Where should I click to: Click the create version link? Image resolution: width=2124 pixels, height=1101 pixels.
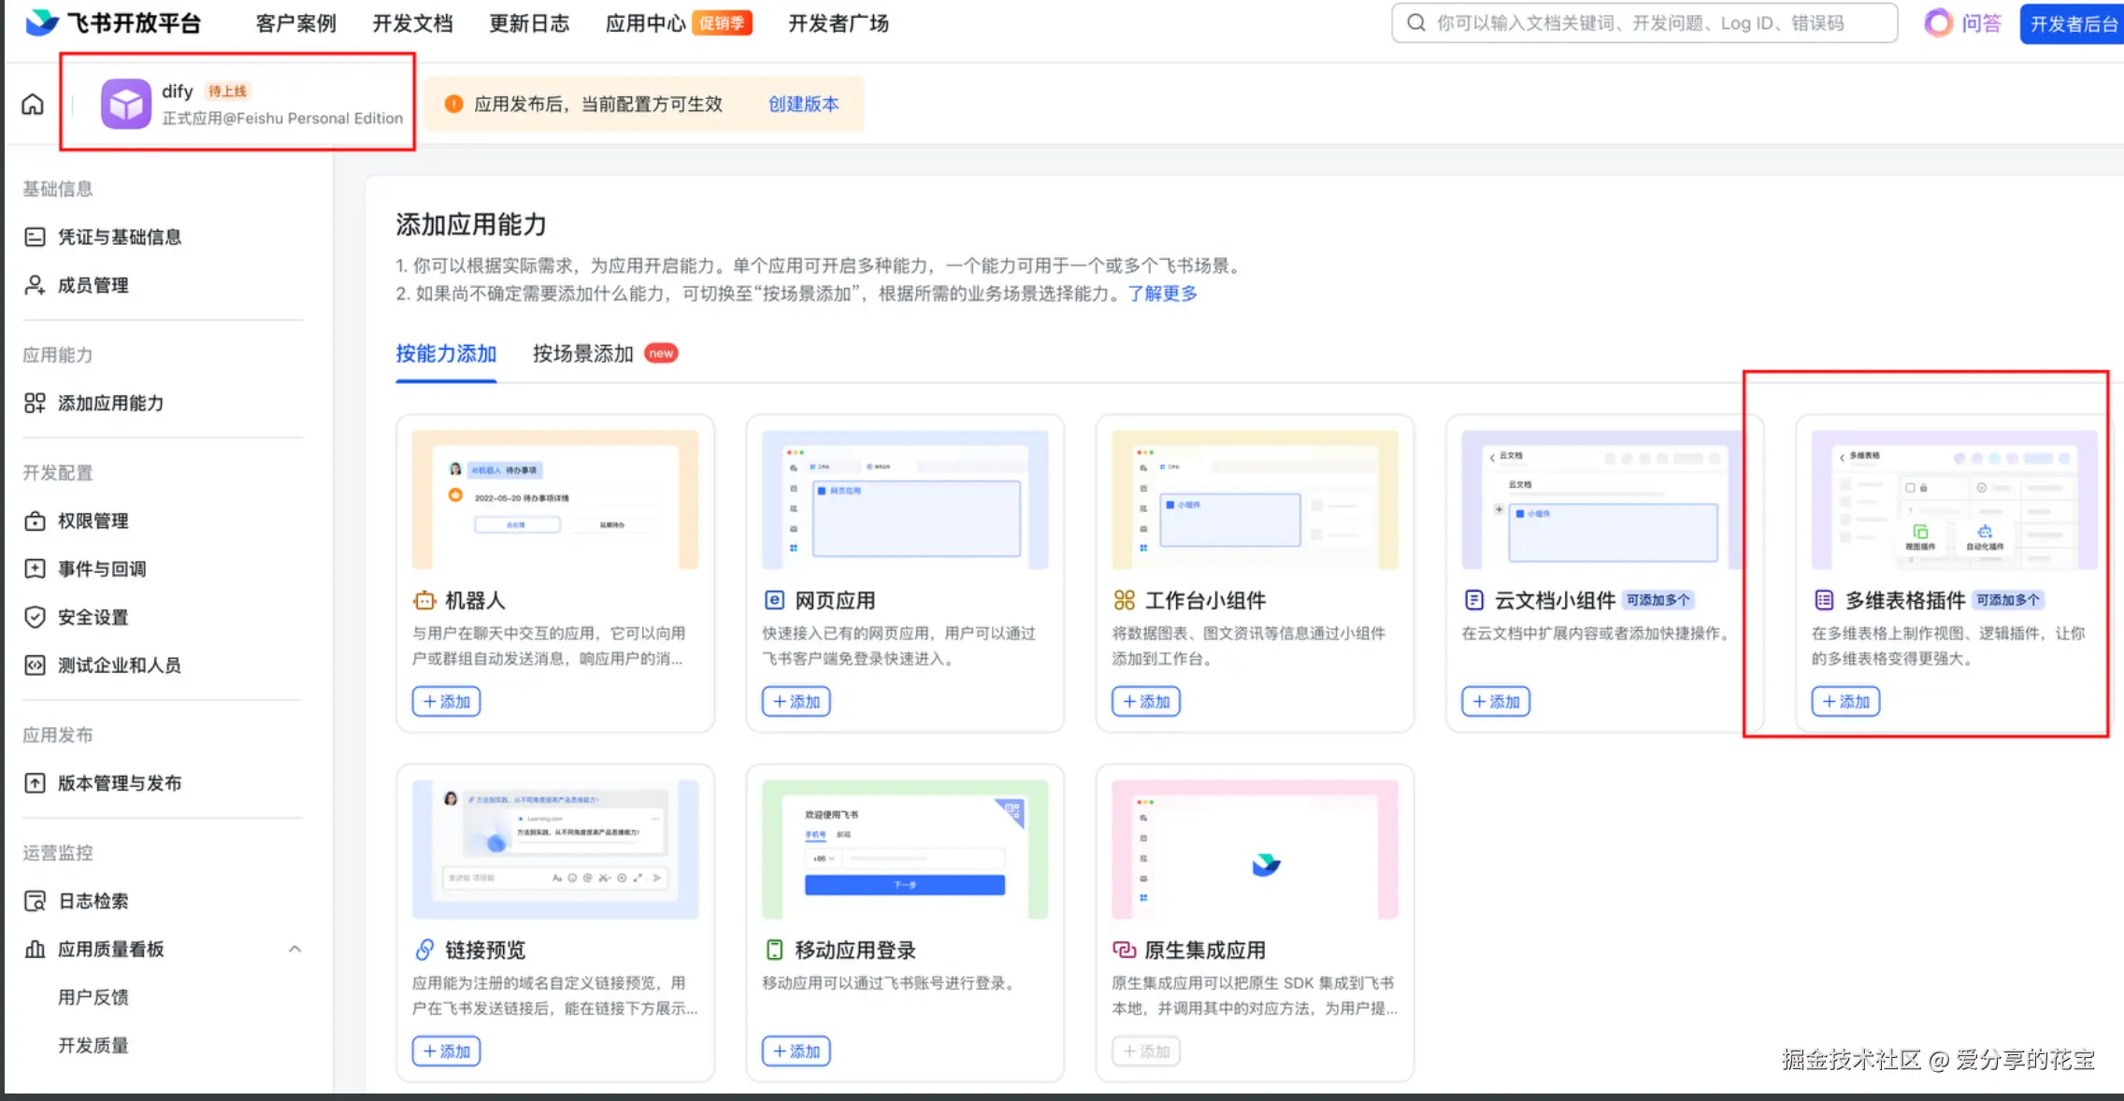(803, 104)
